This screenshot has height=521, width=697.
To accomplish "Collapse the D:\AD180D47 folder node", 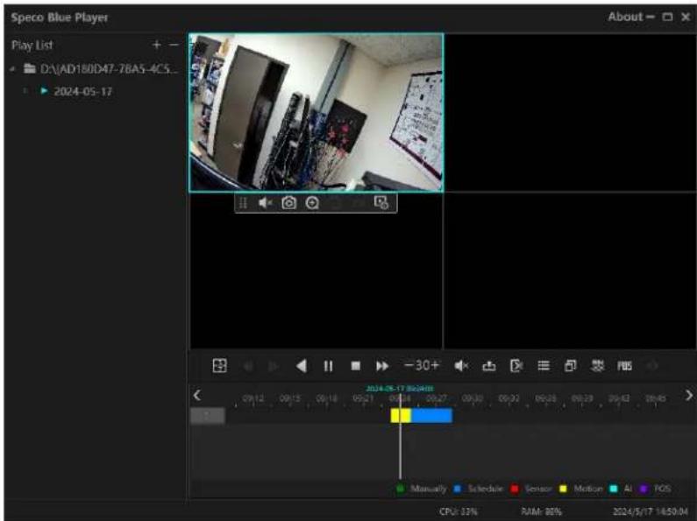I will click(x=12, y=69).
